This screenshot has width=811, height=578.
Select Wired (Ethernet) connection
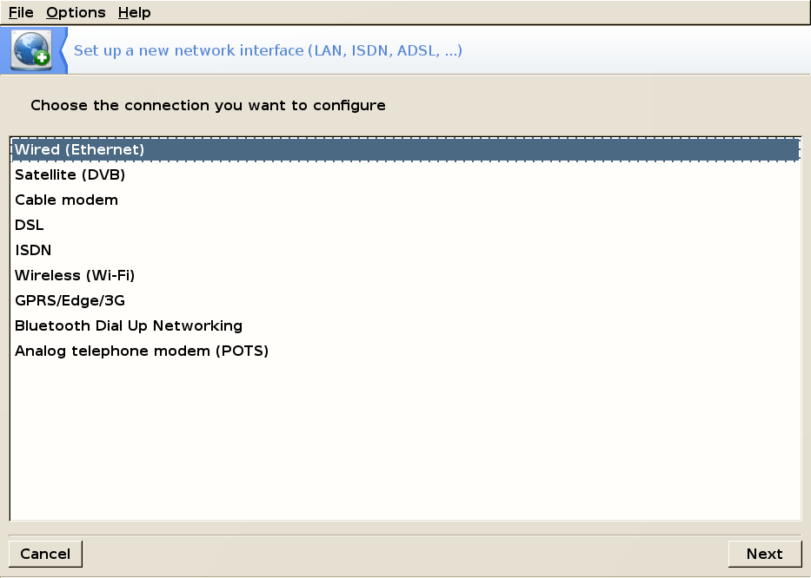(405, 149)
